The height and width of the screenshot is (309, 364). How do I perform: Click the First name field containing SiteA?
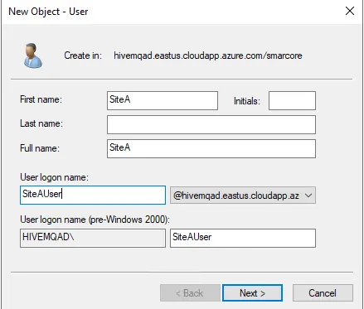[163, 100]
